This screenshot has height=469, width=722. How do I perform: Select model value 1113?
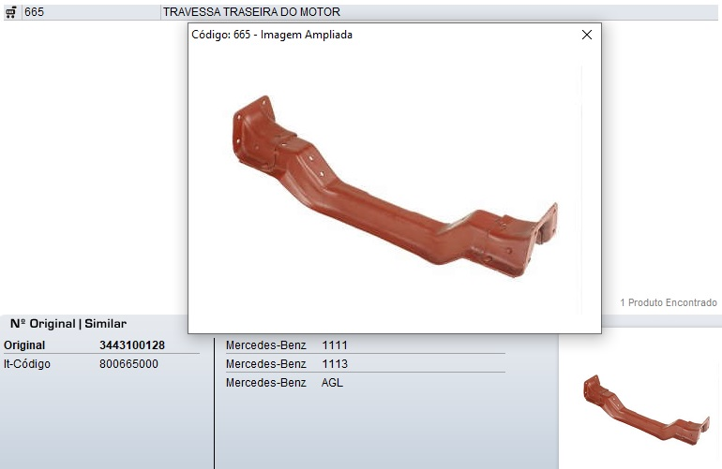pyautogui.click(x=335, y=364)
